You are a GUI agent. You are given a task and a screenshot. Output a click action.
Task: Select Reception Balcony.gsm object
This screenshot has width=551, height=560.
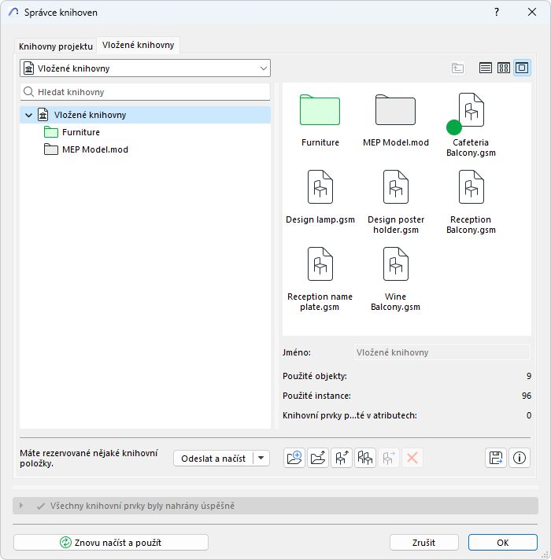point(471,202)
